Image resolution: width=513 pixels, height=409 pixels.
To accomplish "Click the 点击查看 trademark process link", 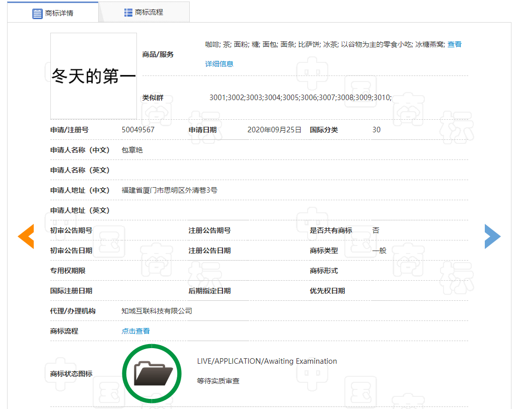I will pyautogui.click(x=135, y=331).
